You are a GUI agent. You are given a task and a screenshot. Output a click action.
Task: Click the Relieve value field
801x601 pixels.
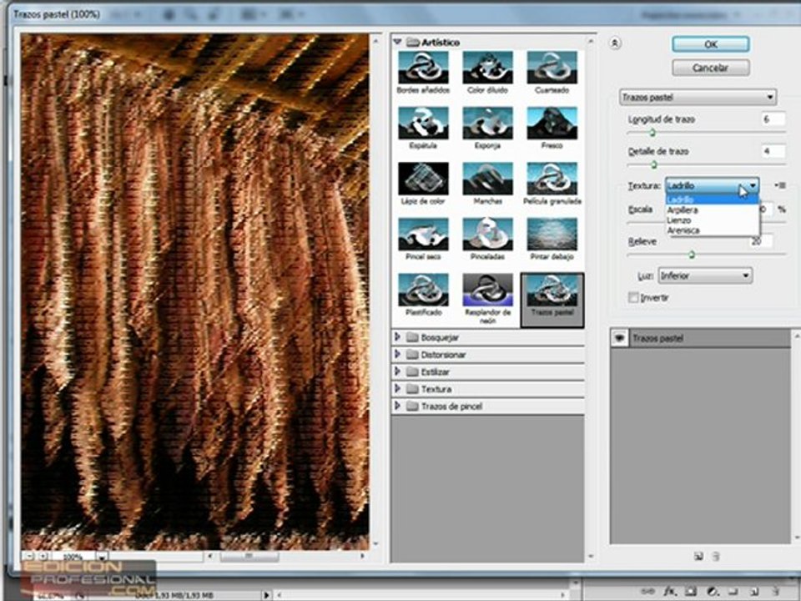coord(762,241)
